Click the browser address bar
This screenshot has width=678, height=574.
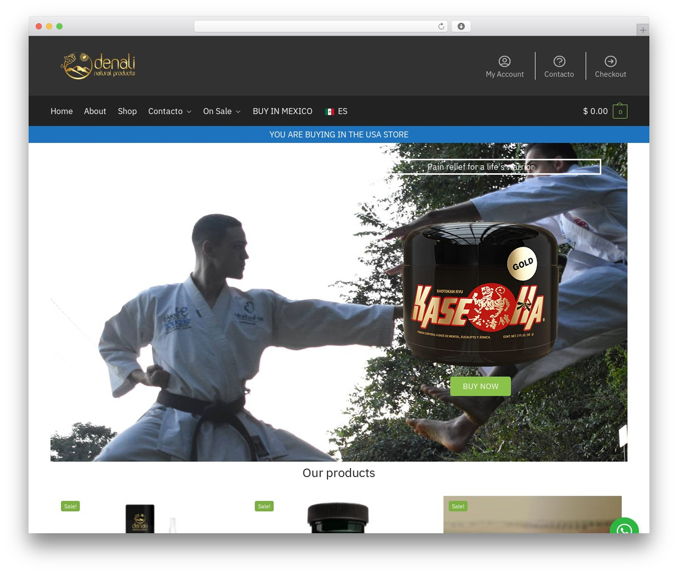[x=321, y=26]
